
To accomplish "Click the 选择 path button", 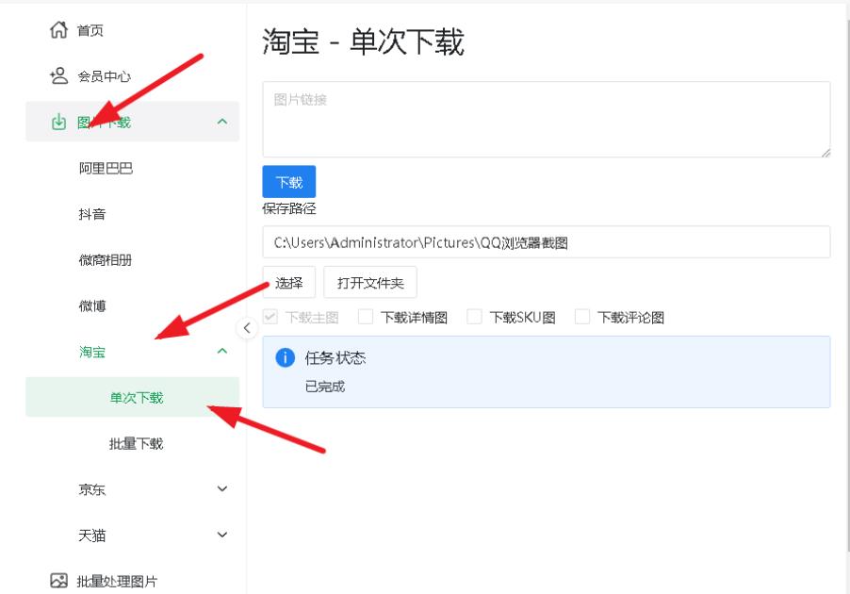I will [x=289, y=282].
